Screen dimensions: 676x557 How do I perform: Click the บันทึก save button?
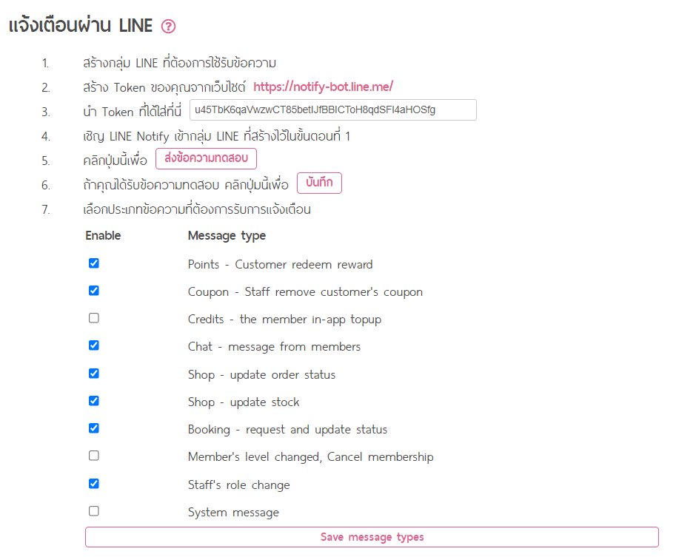pos(319,183)
